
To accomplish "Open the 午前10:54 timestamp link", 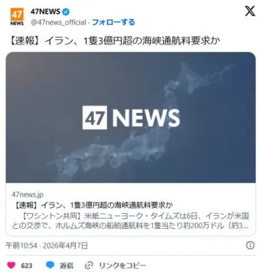I will point(21,246).
